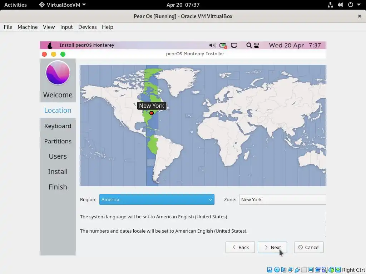Open VirtualBox Input menu
Image resolution: width=366 pixels, height=274 pixels.
[x=66, y=27]
